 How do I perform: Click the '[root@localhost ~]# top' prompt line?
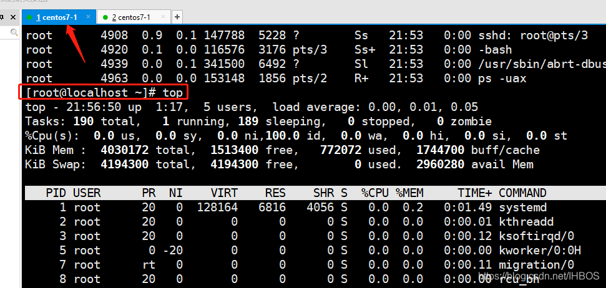click(104, 93)
